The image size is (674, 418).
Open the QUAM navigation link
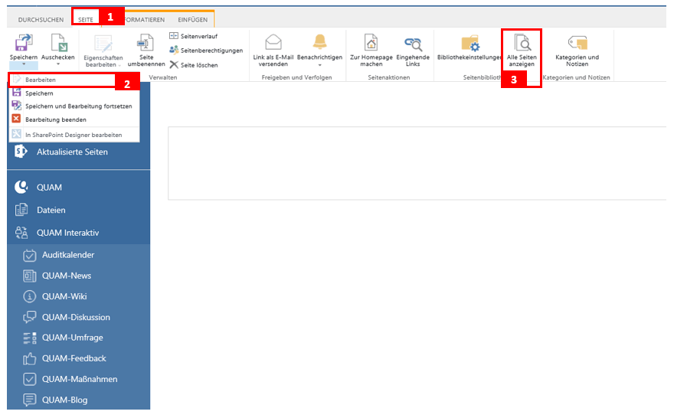pyautogui.click(x=49, y=188)
